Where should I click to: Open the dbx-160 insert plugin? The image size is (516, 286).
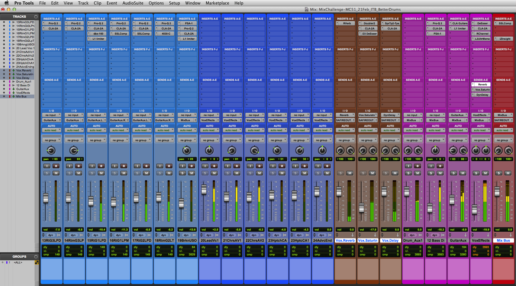coord(98,34)
